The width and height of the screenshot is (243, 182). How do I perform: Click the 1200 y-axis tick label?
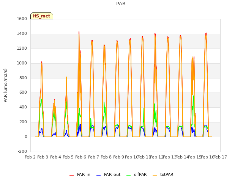[x=22, y=49]
